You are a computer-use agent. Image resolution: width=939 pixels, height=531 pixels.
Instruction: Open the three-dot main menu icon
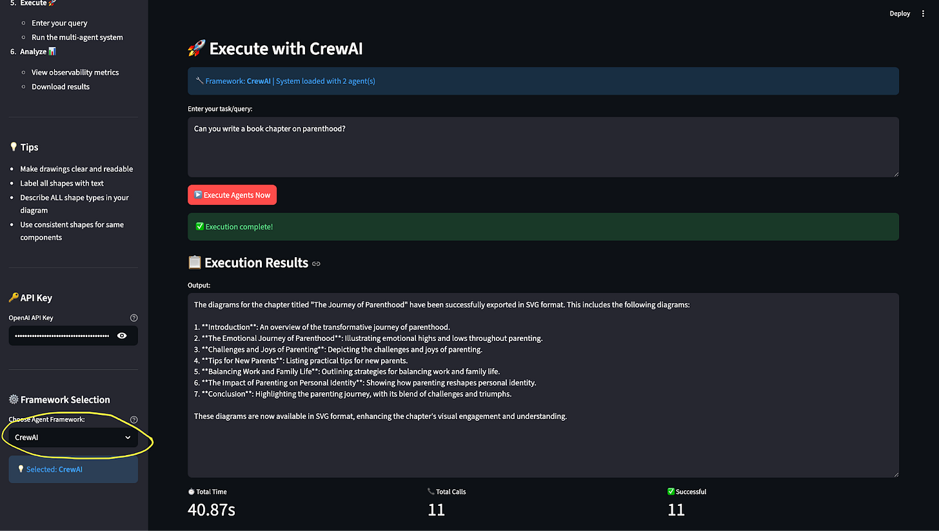point(924,14)
